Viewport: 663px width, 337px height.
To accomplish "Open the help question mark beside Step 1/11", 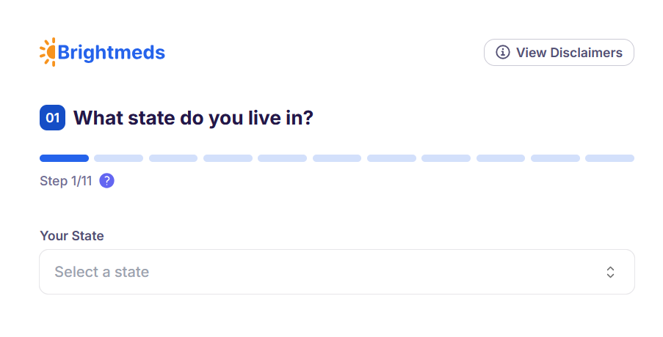I will tap(106, 181).
